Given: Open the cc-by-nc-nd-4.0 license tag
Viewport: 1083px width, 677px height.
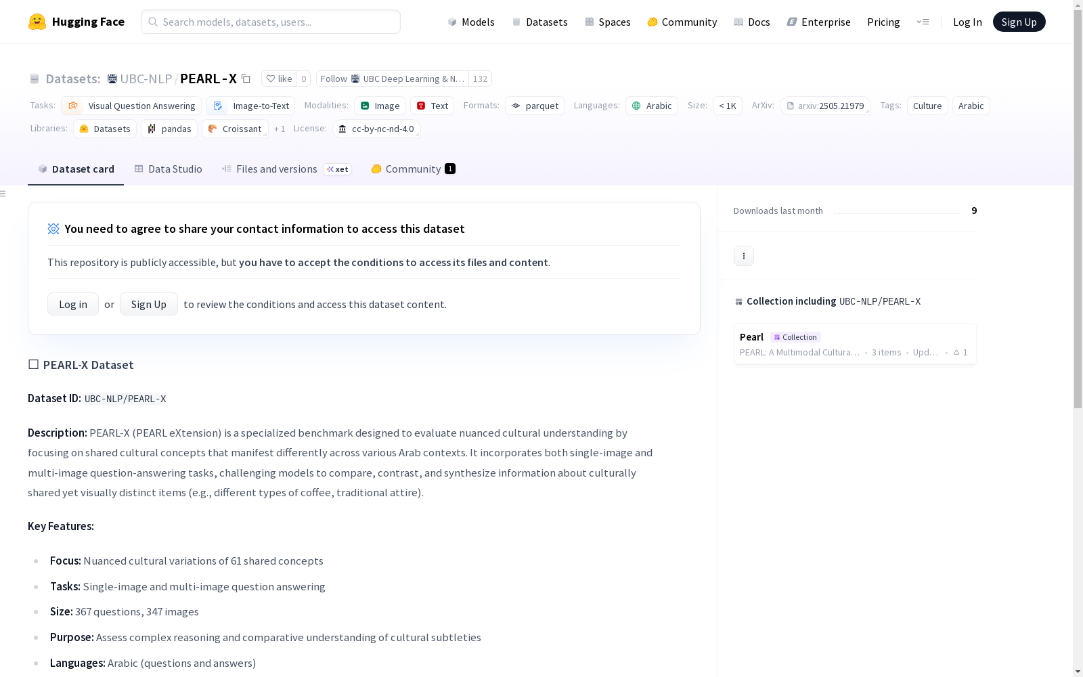Looking at the screenshot, I should tap(377, 129).
